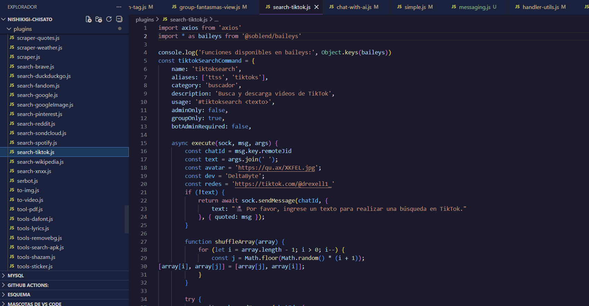Click the New Folder icon in explorer

(x=99, y=19)
